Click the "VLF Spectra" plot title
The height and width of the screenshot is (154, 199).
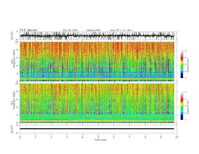(x=28, y=30)
